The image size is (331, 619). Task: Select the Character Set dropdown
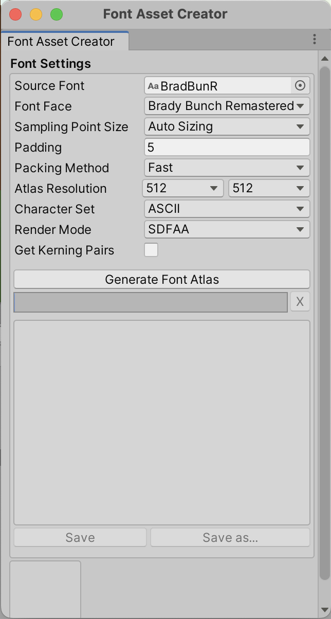[227, 209]
